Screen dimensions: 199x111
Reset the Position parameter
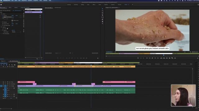tap(24, 15)
